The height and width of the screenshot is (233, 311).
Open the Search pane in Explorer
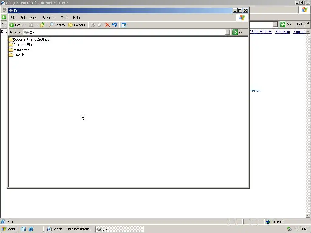(x=57, y=25)
